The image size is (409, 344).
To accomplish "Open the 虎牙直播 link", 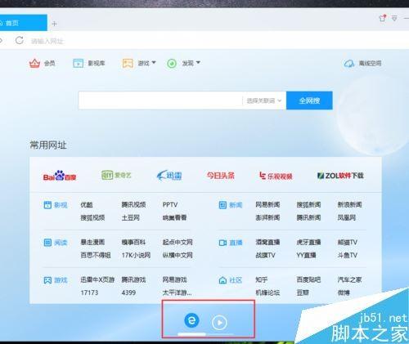I will 308,242.
